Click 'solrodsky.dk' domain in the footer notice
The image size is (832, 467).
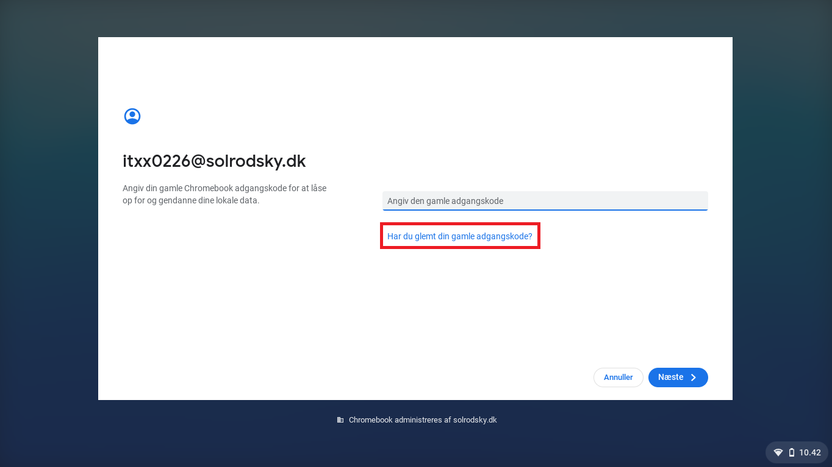475,420
